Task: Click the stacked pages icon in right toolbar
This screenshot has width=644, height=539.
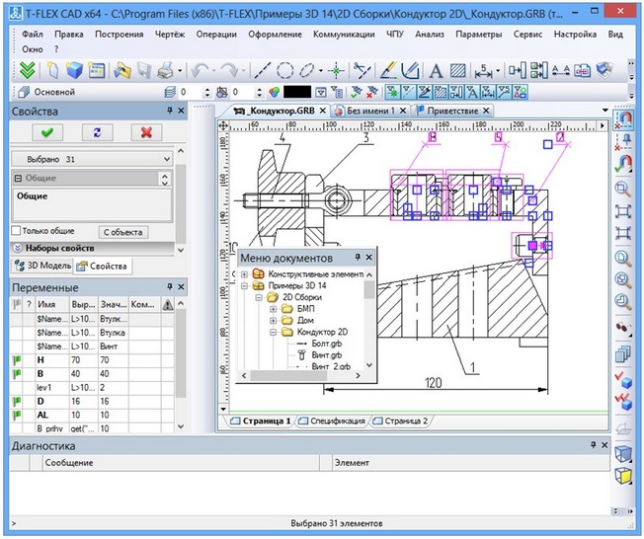Action: pos(623,353)
